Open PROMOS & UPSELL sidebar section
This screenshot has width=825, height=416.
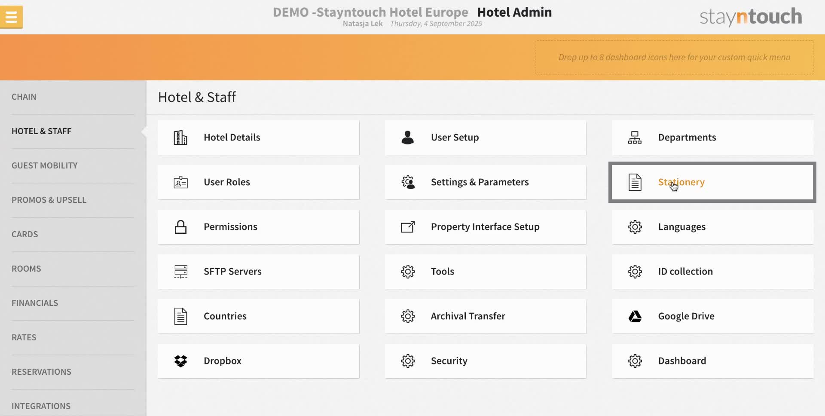tap(49, 200)
